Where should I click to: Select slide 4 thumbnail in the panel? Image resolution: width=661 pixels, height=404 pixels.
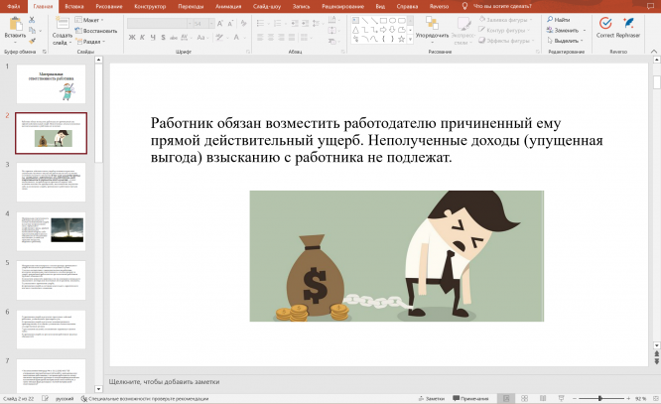click(x=52, y=230)
